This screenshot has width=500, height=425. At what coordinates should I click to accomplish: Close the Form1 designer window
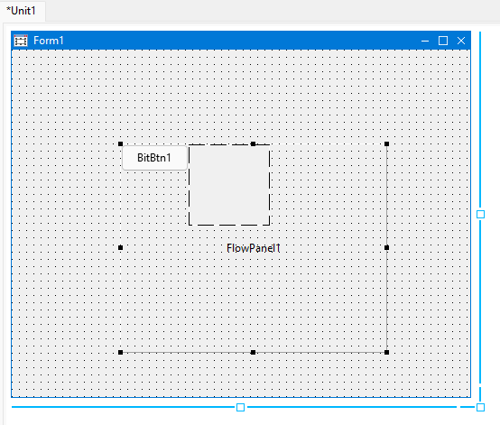[461, 41]
